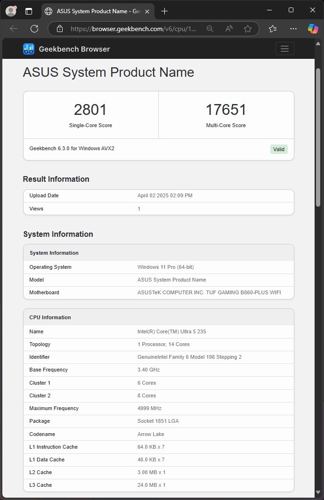Open the zoom magnifier icon in address bar
Viewport: 324px width, 500px height.
(x=210, y=29)
